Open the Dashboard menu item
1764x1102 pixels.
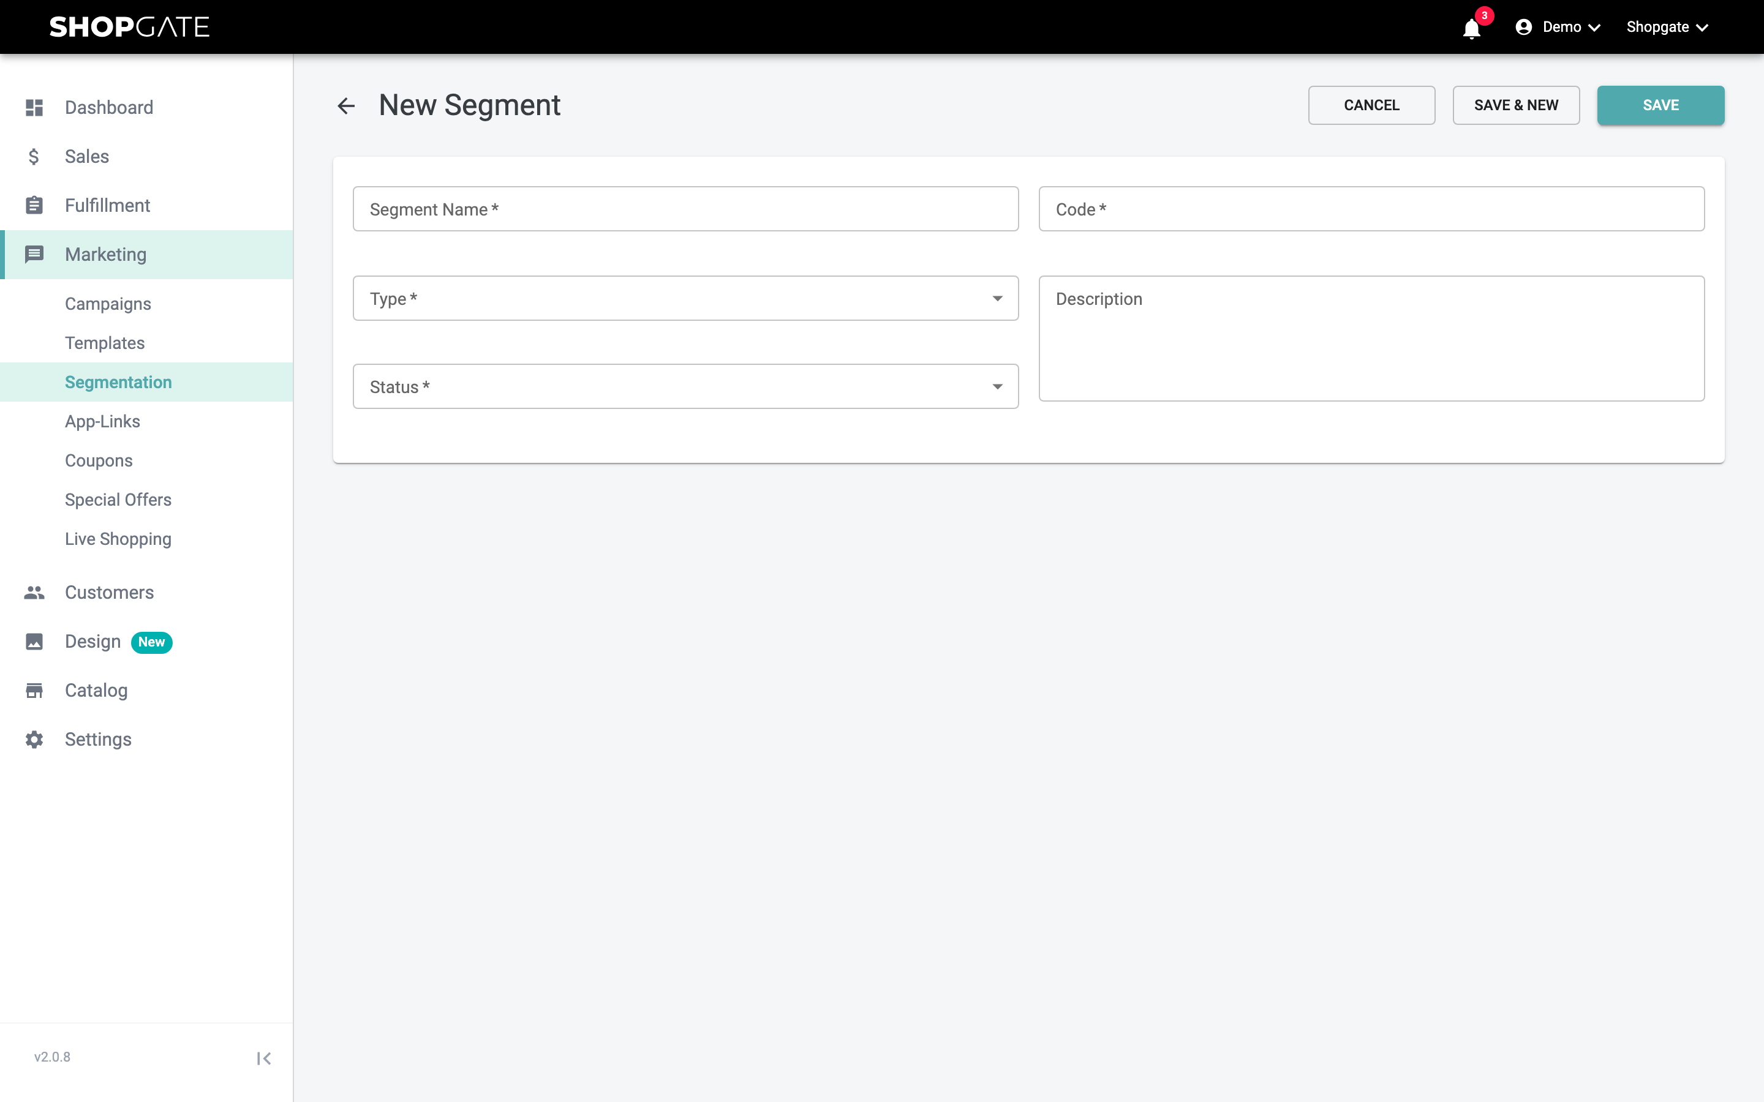(x=146, y=107)
